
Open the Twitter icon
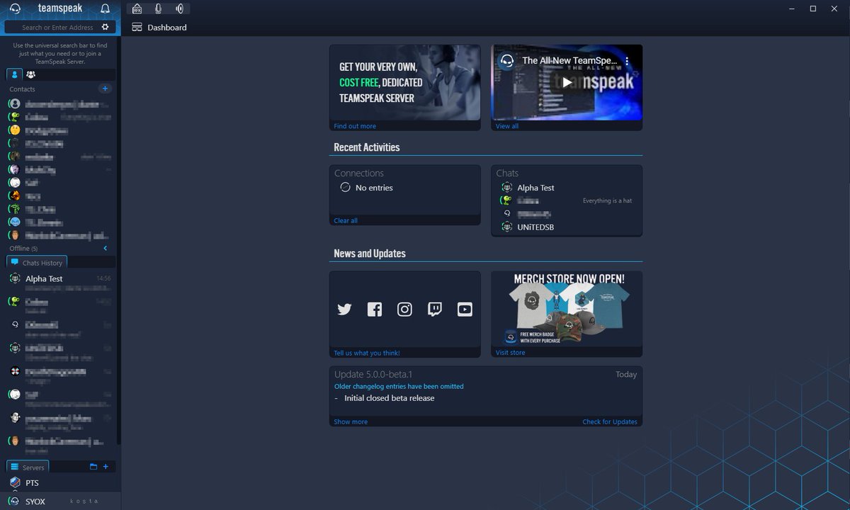(344, 309)
